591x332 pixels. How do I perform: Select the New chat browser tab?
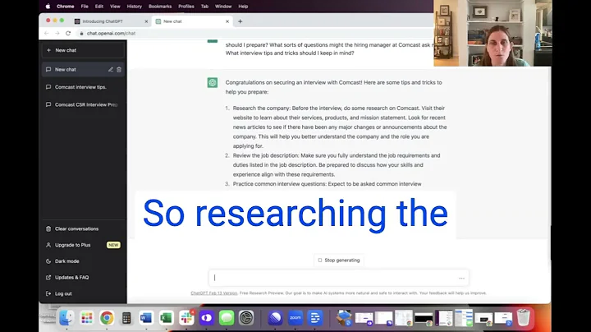pyautogui.click(x=190, y=21)
